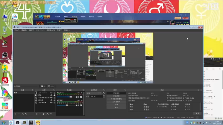Click the 时长 300 ms duration field
The height and width of the screenshot is (125, 223).
point(96,96)
